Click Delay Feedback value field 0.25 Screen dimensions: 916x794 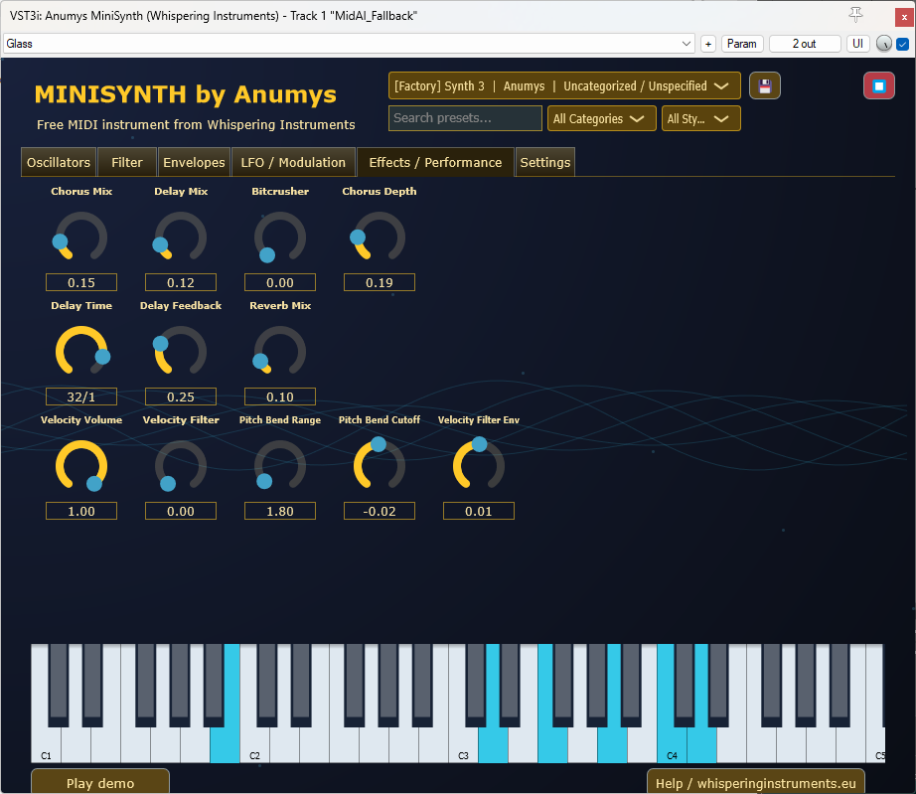[x=181, y=397]
